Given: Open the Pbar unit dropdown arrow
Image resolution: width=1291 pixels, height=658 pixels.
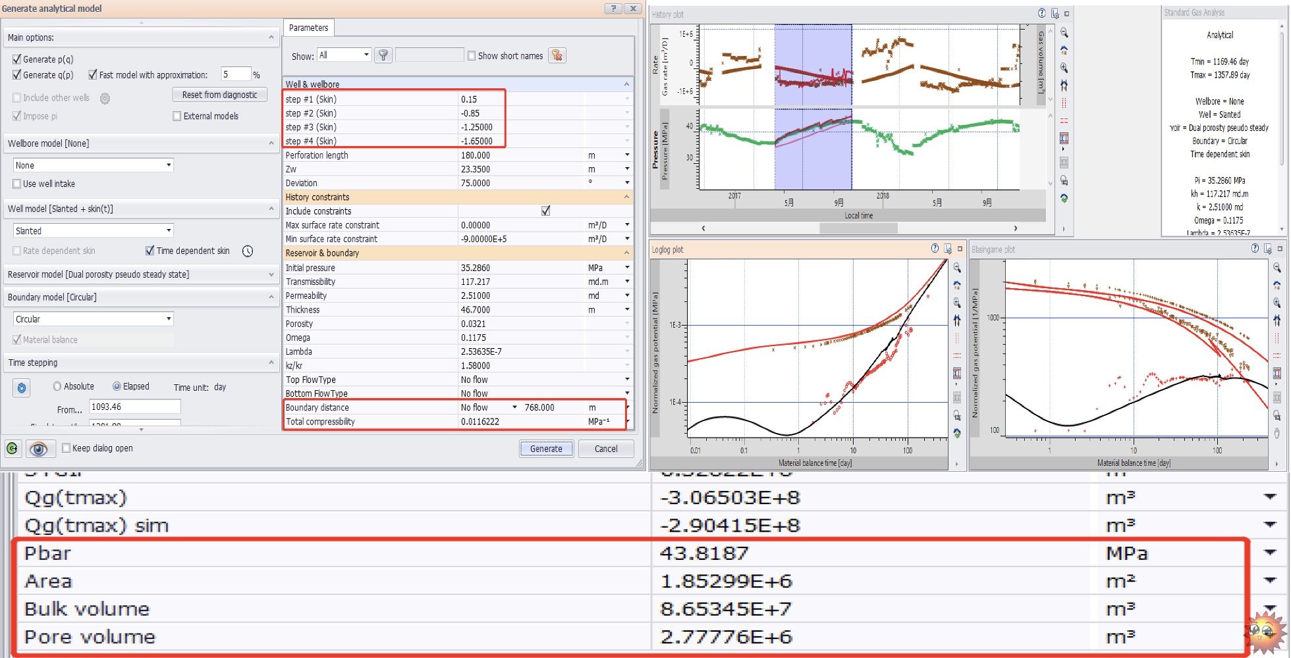Looking at the screenshot, I should [1271, 553].
